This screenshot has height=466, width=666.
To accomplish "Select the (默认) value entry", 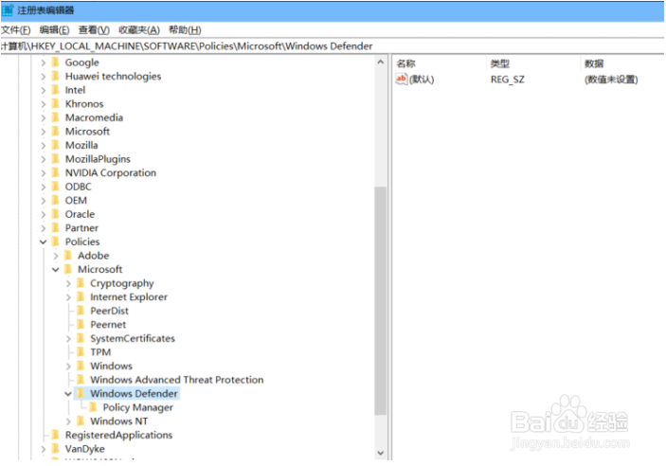I will pos(422,80).
